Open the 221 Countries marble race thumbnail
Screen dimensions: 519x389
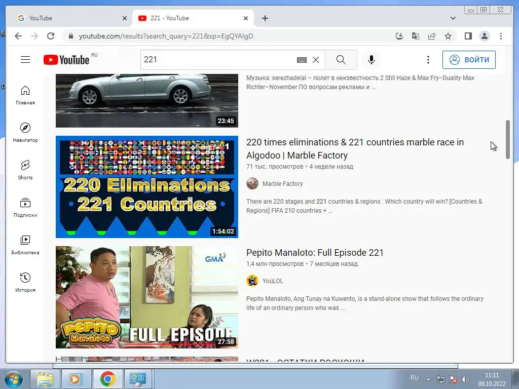146,187
